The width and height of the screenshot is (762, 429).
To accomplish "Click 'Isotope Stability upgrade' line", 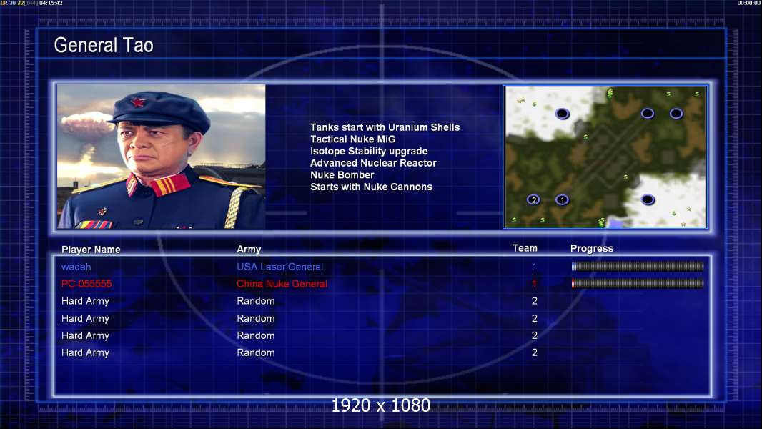I will tap(369, 151).
